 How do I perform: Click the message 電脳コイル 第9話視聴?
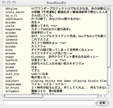tap(47, 91)
